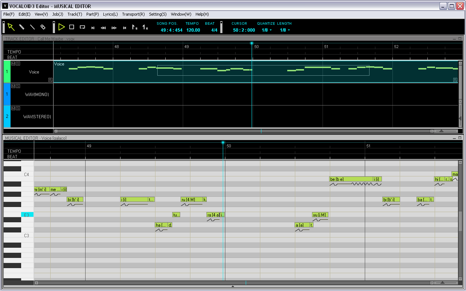Select the pencil tool
This screenshot has width=466, height=291.
(21, 27)
